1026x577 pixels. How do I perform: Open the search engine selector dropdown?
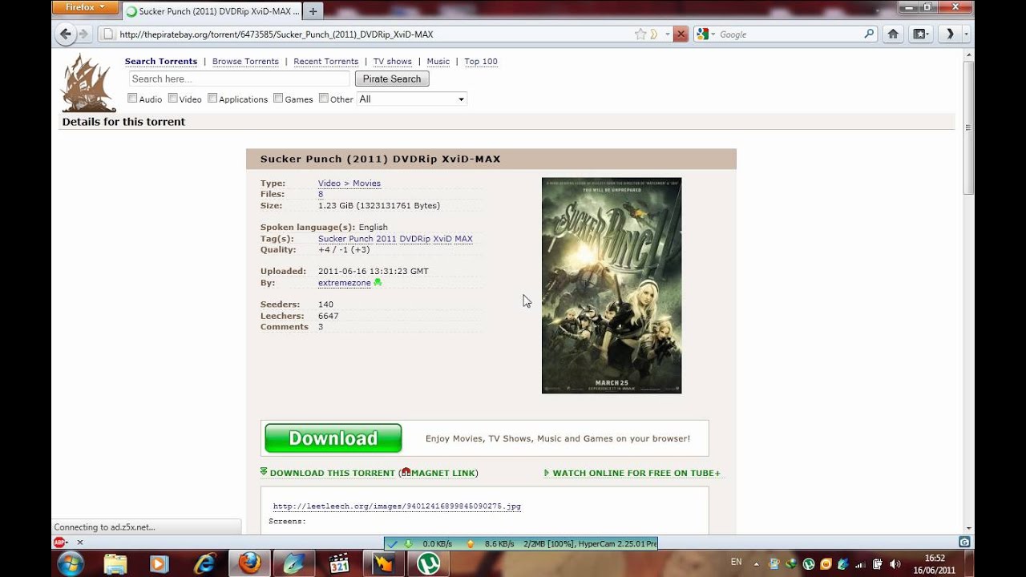coord(705,34)
